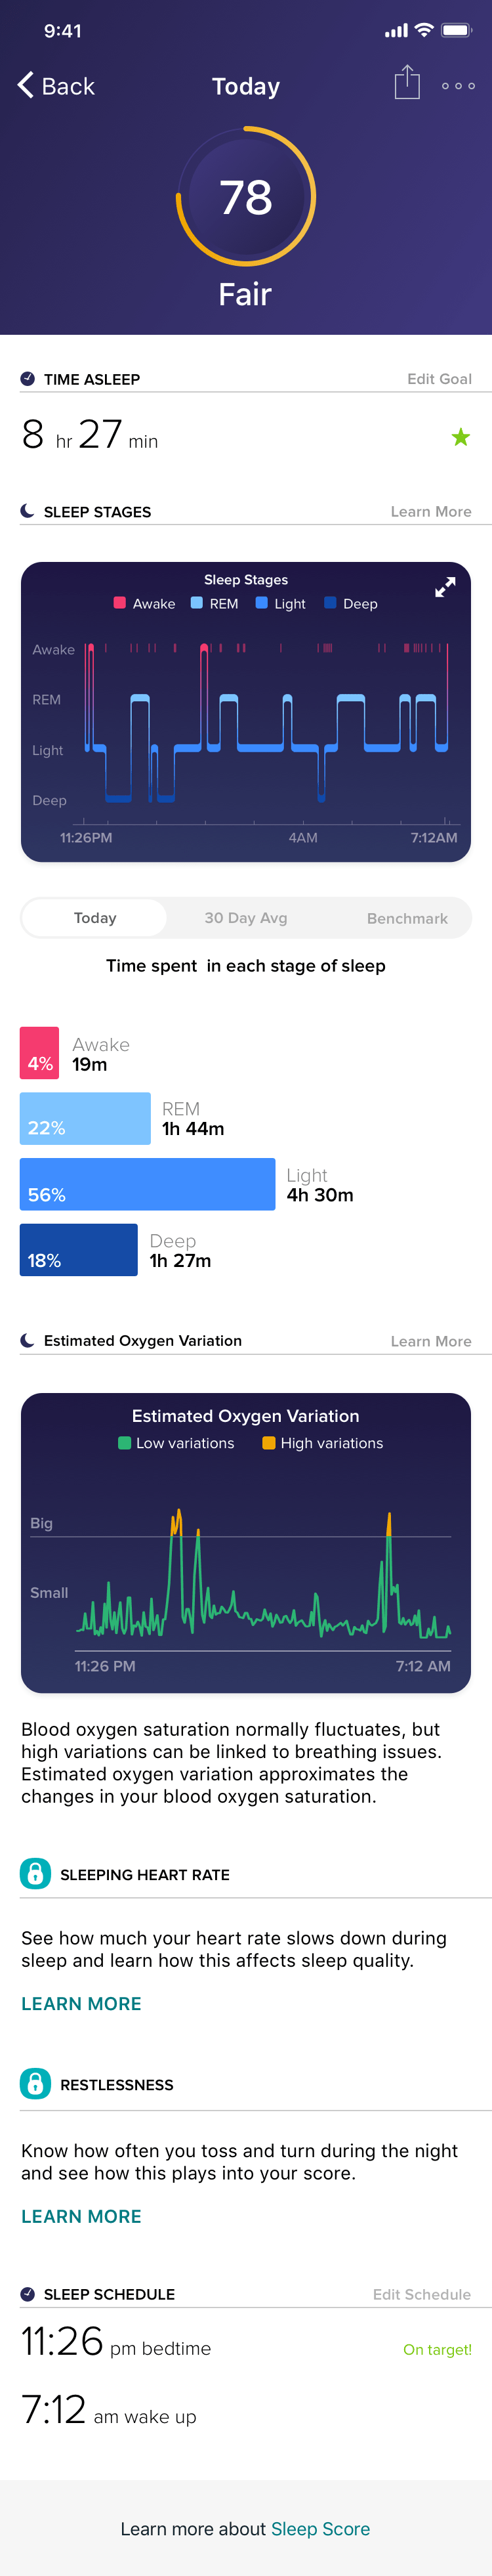Tap the share icon in header
The height and width of the screenshot is (2576, 492).
pyautogui.click(x=406, y=83)
